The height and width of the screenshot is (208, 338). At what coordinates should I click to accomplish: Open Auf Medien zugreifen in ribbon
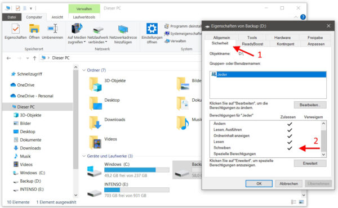(x=77, y=34)
